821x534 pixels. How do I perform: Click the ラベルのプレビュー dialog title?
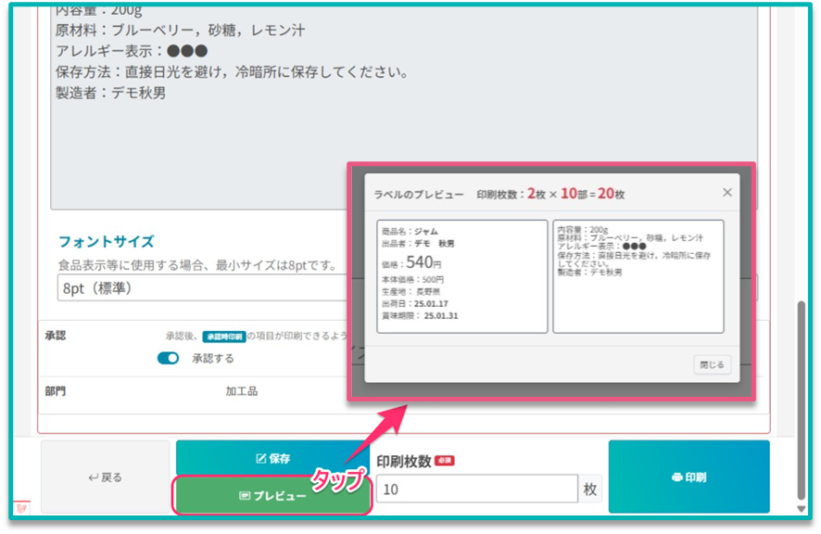(x=419, y=194)
